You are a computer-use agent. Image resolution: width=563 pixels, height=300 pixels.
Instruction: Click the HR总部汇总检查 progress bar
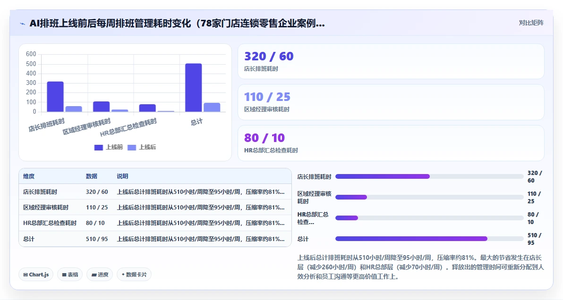click(429, 218)
